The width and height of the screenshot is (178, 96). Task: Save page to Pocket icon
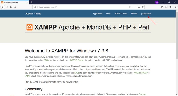(x=139, y=7)
